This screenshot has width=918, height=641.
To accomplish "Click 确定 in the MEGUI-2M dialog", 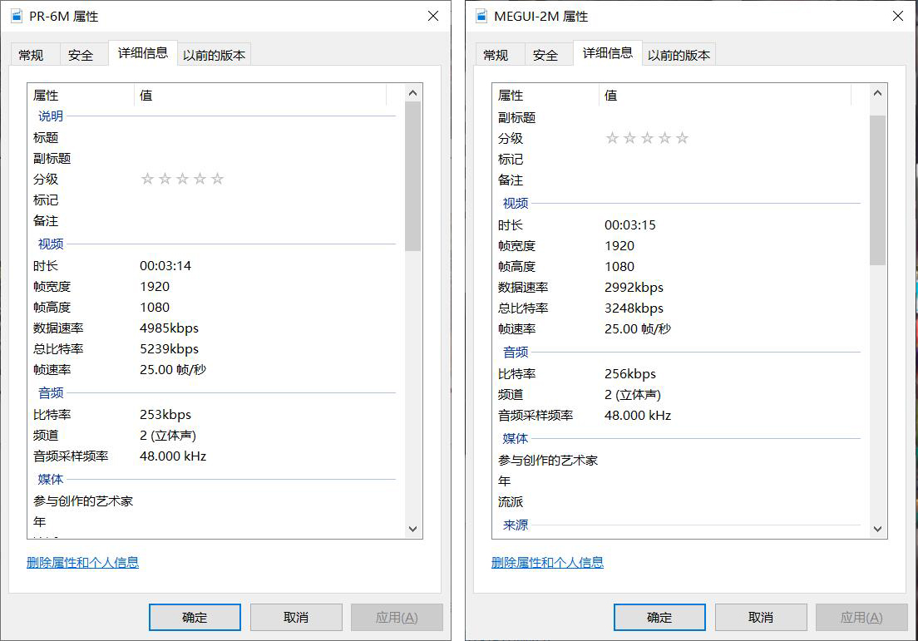I will [659, 617].
